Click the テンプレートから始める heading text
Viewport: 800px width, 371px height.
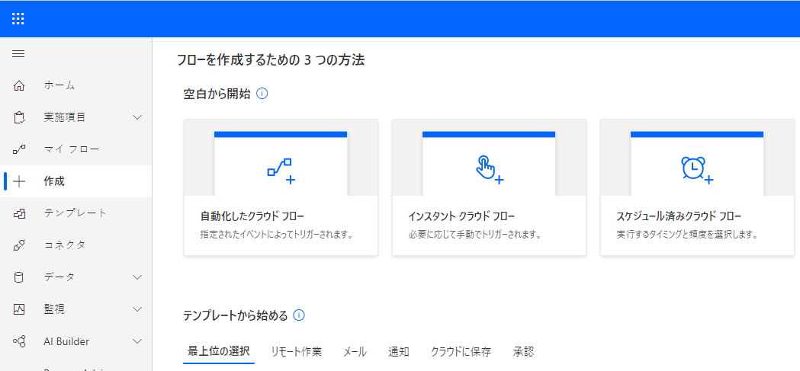pyautogui.click(x=235, y=315)
